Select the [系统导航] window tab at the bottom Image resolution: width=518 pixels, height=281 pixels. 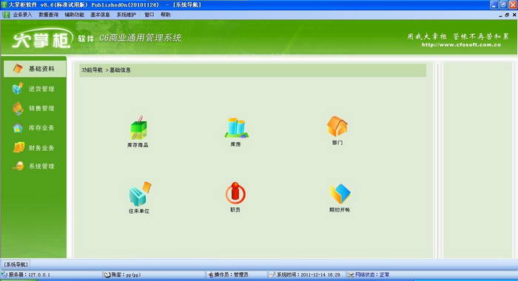[x=16, y=265]
